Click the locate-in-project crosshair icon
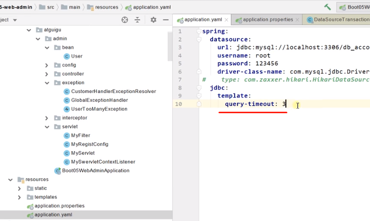This screenshot has height=221, width=370. (x=124, y=20)
